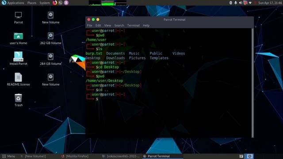Click the 'cd ..' command line

[x=103, y=90]
